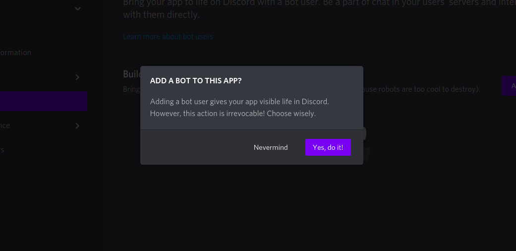Open the sidebar item ending in "ormation"
This screenshot has height=251, width=516.
tap(16, 53)
